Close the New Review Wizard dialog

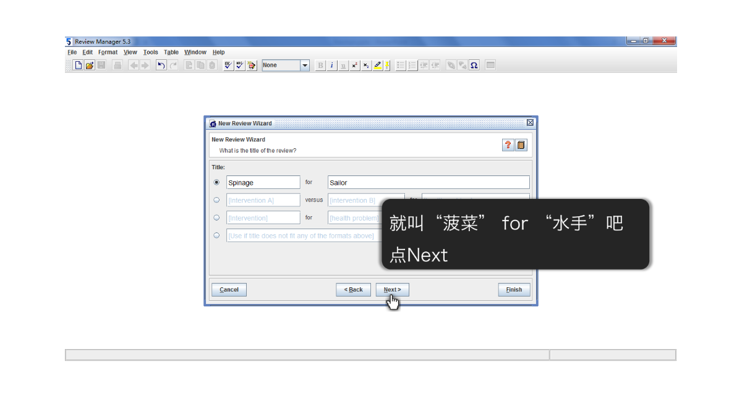point(530,123)
